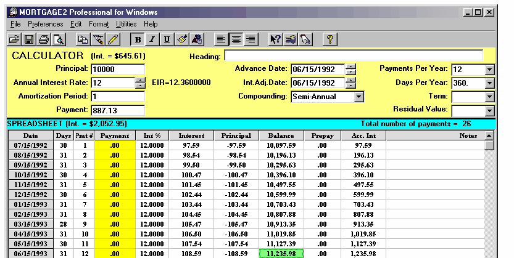Toggle Underline formatting button

click(167, 39)
